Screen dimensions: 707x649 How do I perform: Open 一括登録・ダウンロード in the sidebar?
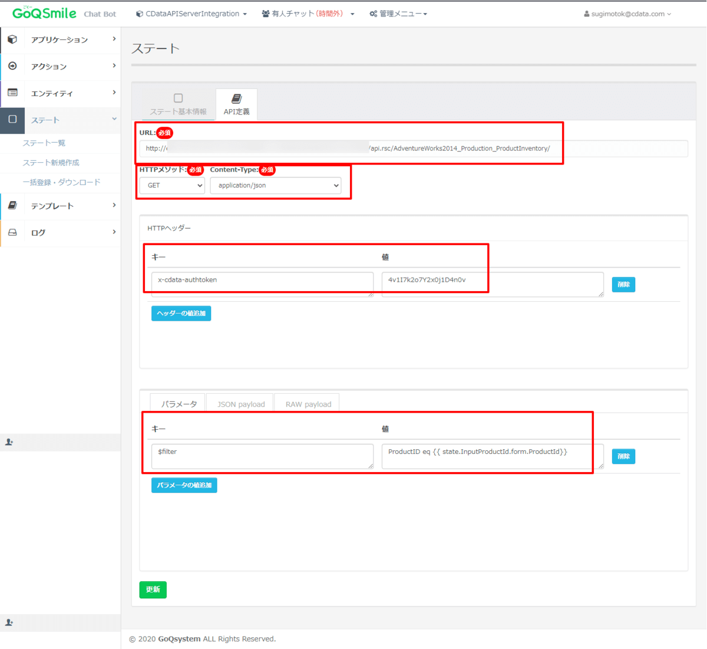pyautogui.click(x=61, y=182)
